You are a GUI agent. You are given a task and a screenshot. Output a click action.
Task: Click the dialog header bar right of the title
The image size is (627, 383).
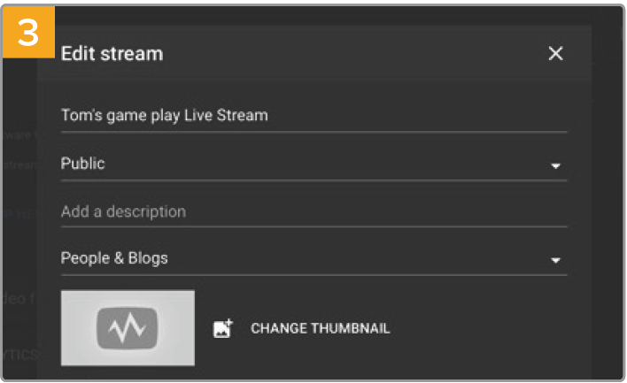click(x=354, y=54)
